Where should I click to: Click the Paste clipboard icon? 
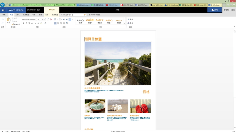click(x=8, y=20)
